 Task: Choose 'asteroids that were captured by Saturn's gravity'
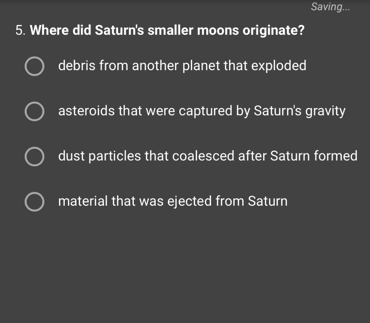click(35, 112)
